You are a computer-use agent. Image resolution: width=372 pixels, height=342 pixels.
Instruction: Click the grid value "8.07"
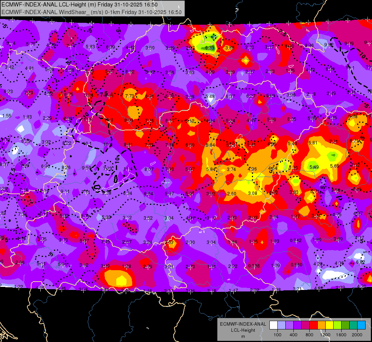(x=149, y=169)
